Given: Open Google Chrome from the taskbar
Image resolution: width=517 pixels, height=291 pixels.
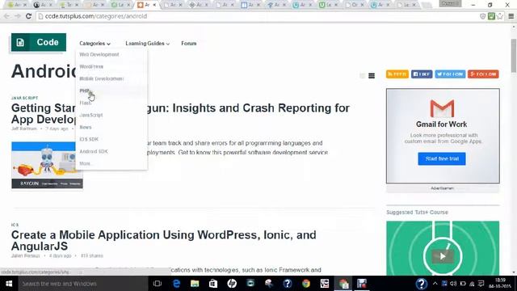Looking at the screenshot, I should click(x=306, y=284).
